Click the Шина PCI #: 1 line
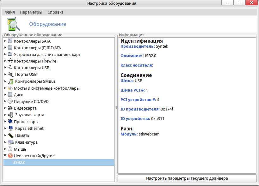The width and height of the screenshot is (259, 186). point(134,90)
